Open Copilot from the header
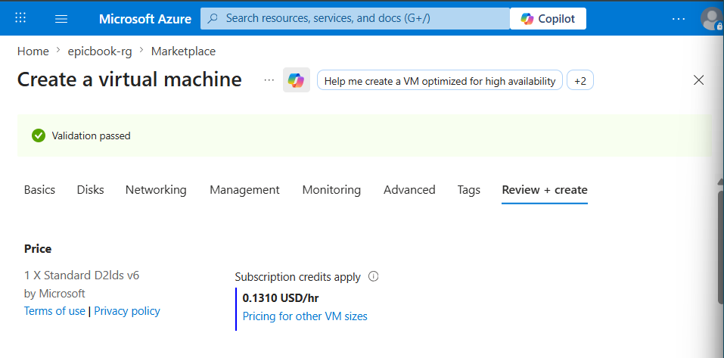 548,18
